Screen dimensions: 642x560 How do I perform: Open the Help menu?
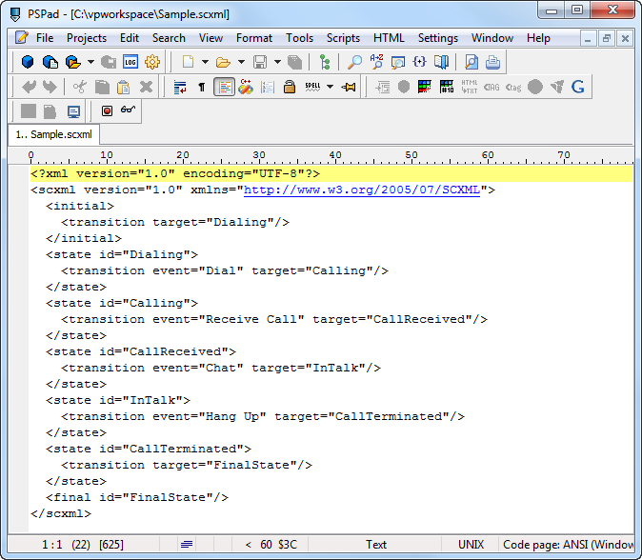538,38
